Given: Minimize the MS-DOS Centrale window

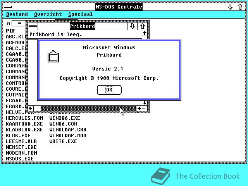Looking at the screenshot, I should pyautogui.click(x=230, y=7).
